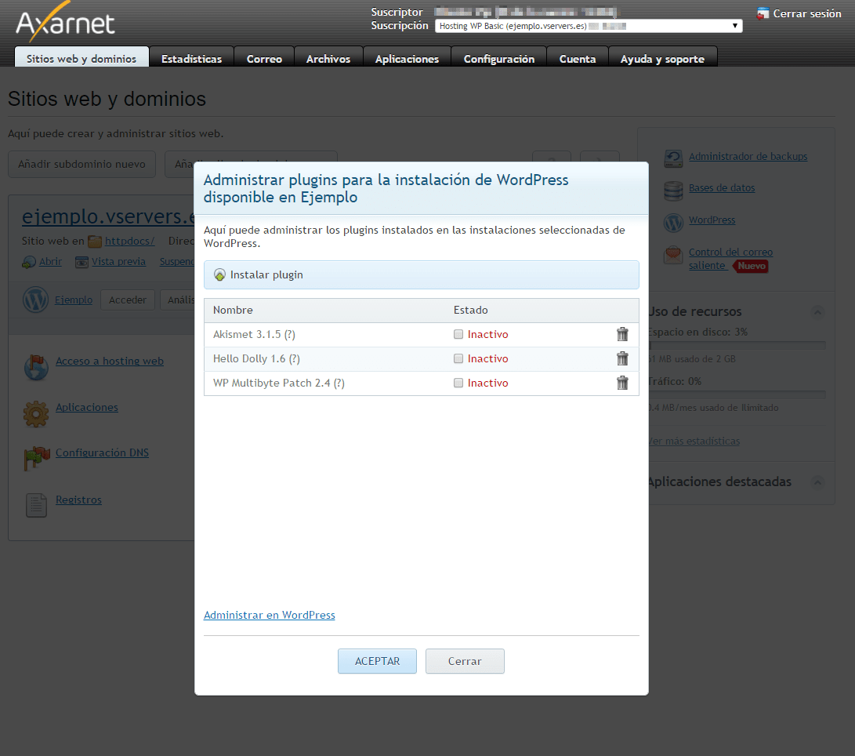855x756 pixels.
Task: Open the Aplicaciones tab
Action: (407, 58)
